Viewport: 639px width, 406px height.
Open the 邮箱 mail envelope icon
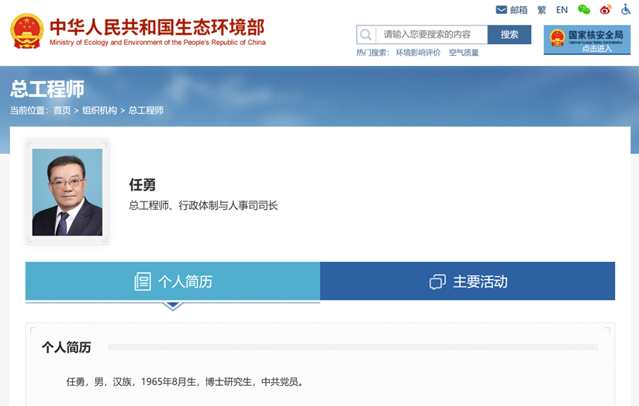coord(501,10)
